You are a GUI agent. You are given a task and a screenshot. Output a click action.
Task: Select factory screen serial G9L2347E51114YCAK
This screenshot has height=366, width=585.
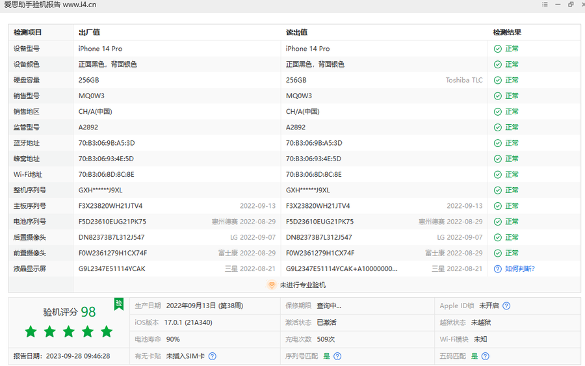coord(112,268)
